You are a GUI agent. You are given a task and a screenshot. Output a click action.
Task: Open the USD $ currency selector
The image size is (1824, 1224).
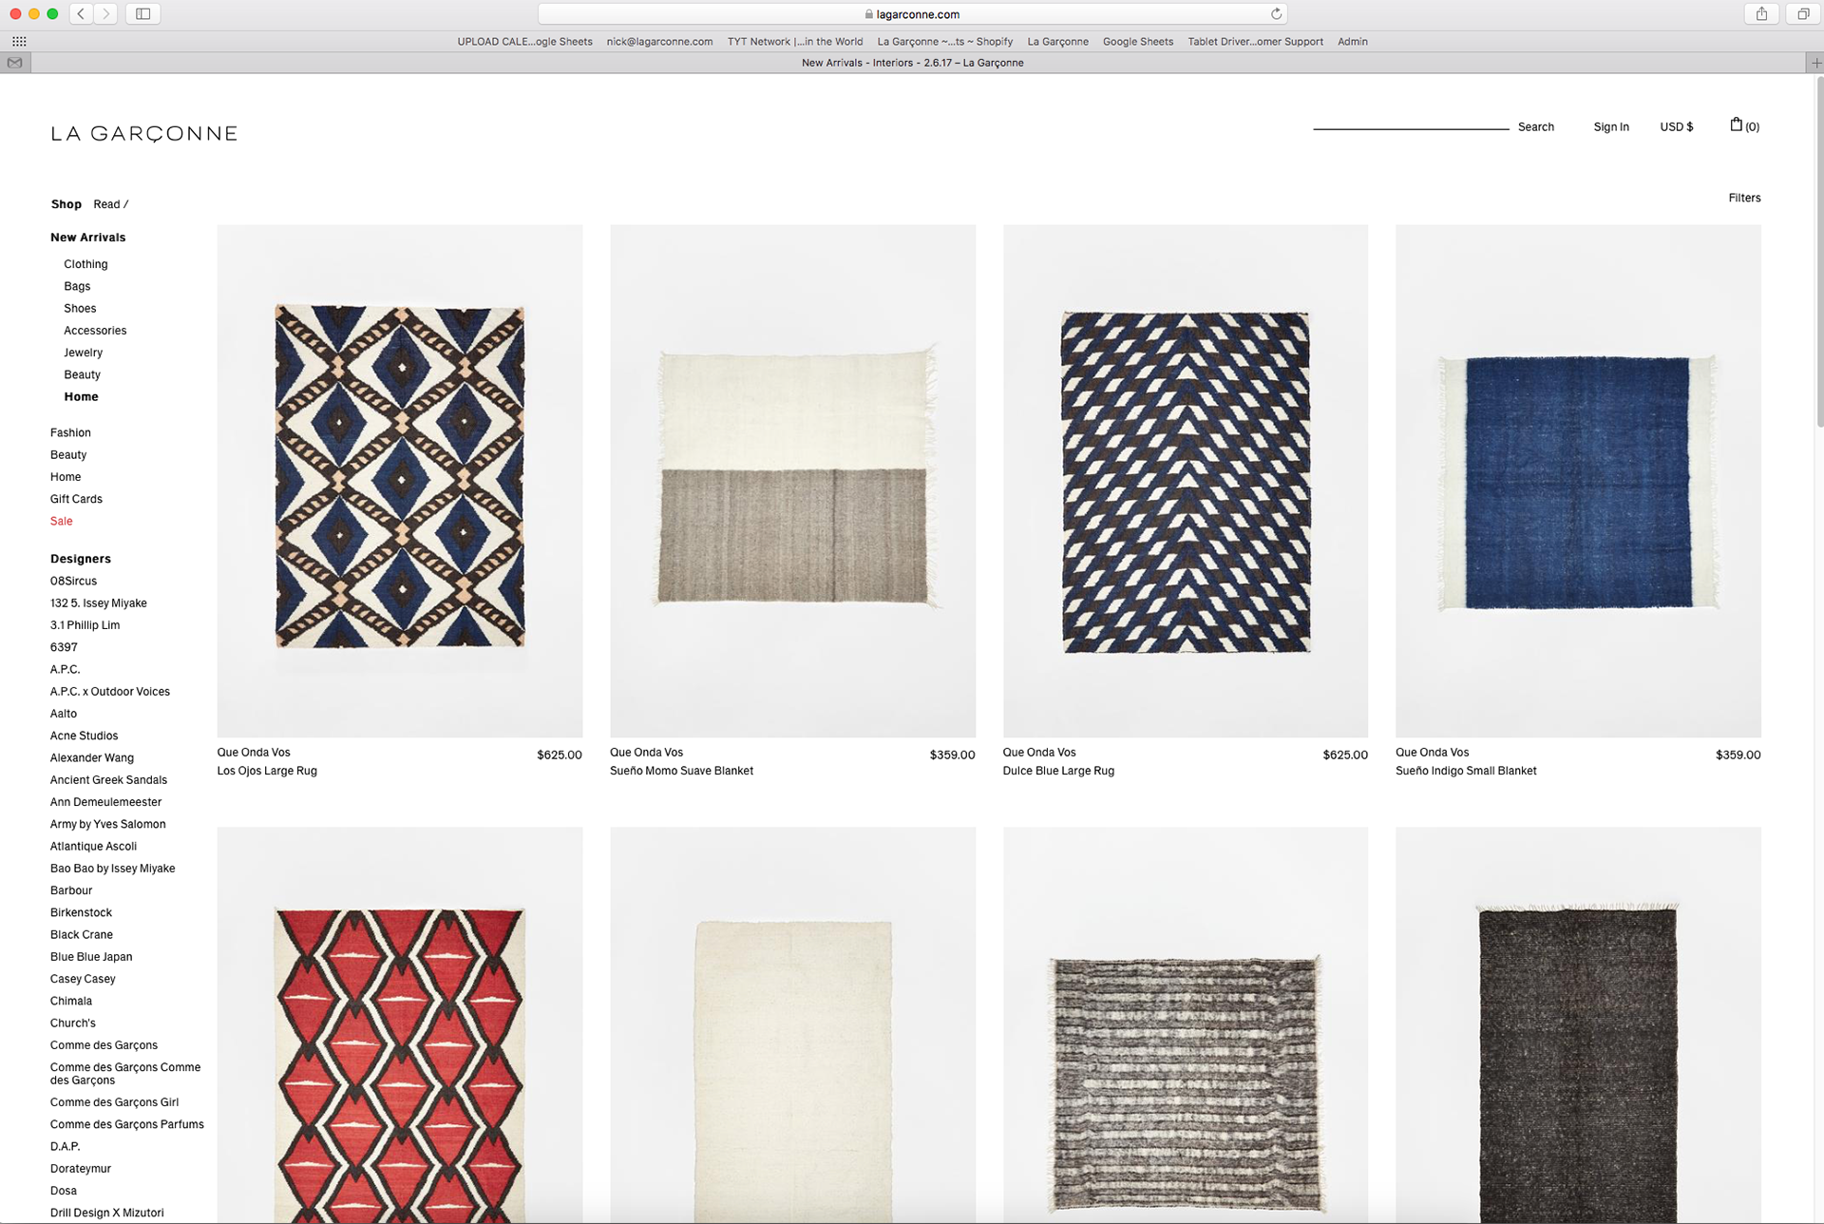pyautogui.click(x=1676, y=126)
